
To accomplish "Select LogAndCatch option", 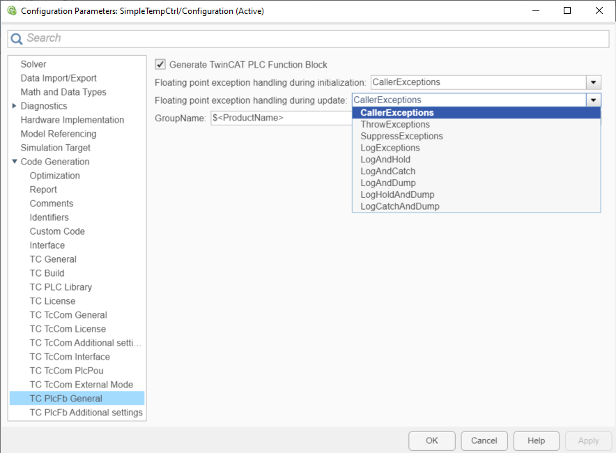I will tap(476, 171).
